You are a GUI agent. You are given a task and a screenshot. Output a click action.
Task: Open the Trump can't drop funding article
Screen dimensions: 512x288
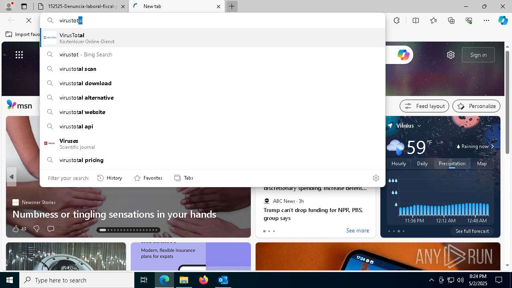313,214
